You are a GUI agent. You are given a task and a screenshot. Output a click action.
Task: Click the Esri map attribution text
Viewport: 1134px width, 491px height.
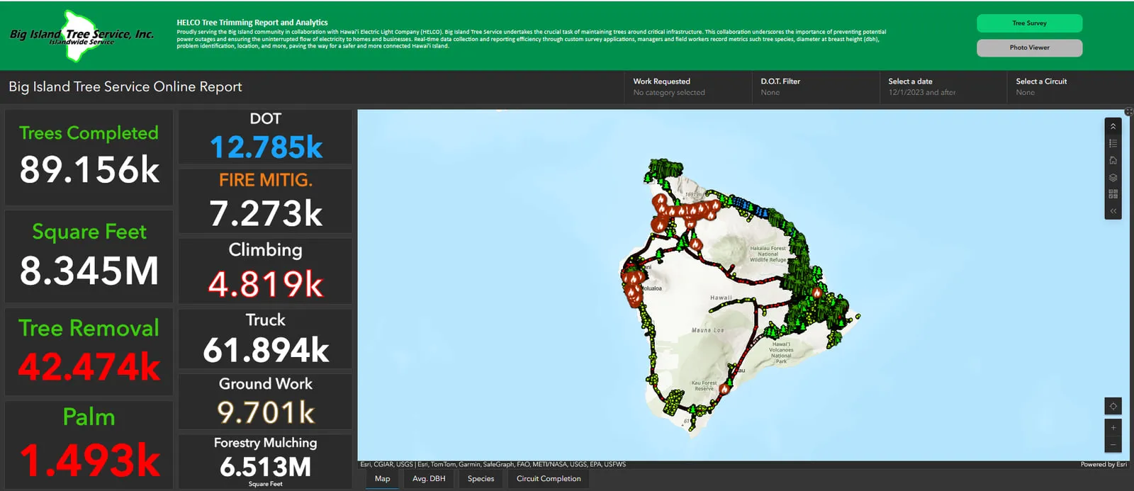[x=493, y=465]
